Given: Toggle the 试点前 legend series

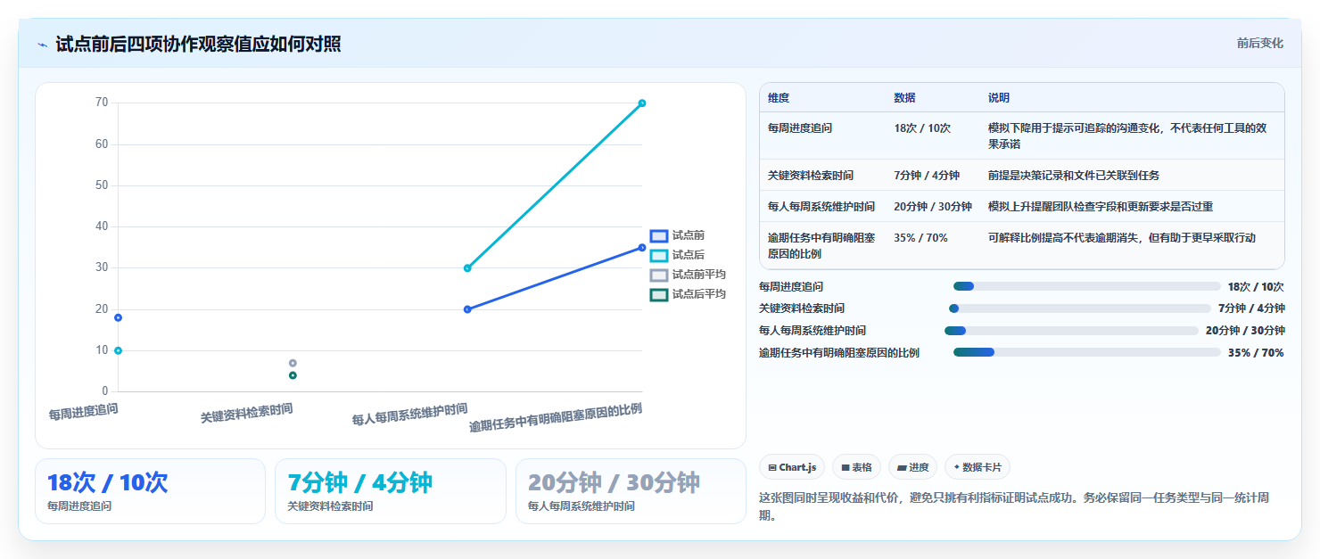Looking at the screenshot, I should [678, 235].
